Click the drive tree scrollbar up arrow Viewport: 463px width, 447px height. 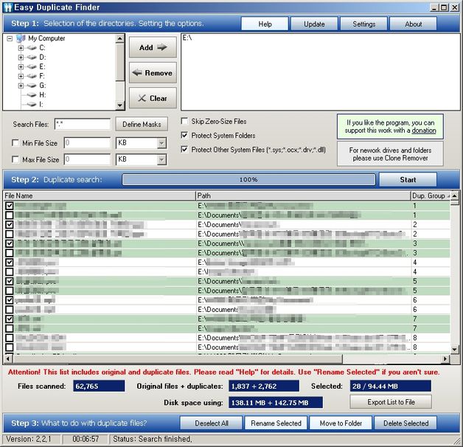pyautogui.click(x=119, y=38)
